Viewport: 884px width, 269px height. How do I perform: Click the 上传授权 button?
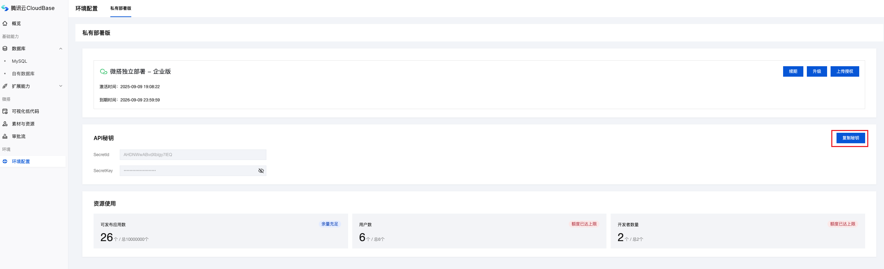pos(845,71)
